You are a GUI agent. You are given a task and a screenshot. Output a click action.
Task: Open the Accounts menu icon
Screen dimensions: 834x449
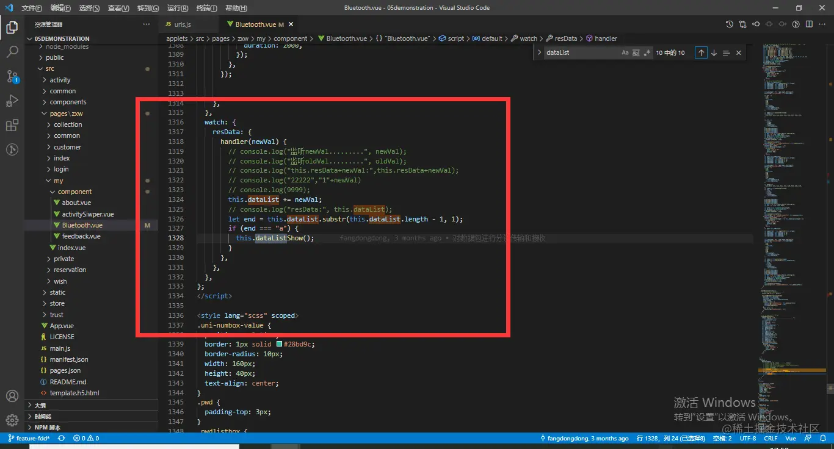point(12,396)
